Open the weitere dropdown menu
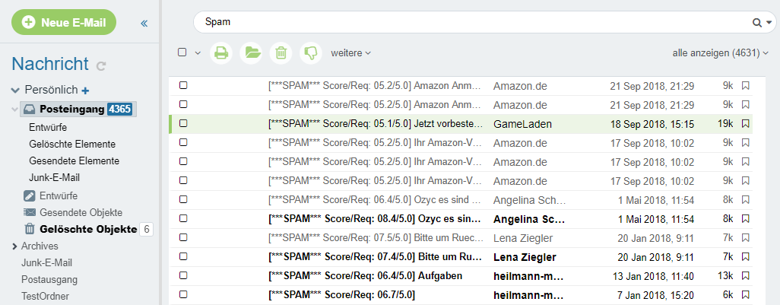 click(x=350, y=53)
